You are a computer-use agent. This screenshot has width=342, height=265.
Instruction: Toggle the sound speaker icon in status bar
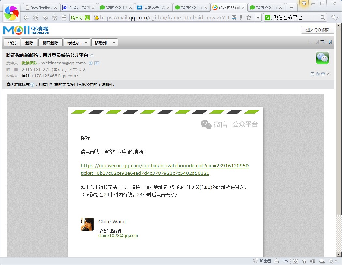313,261
